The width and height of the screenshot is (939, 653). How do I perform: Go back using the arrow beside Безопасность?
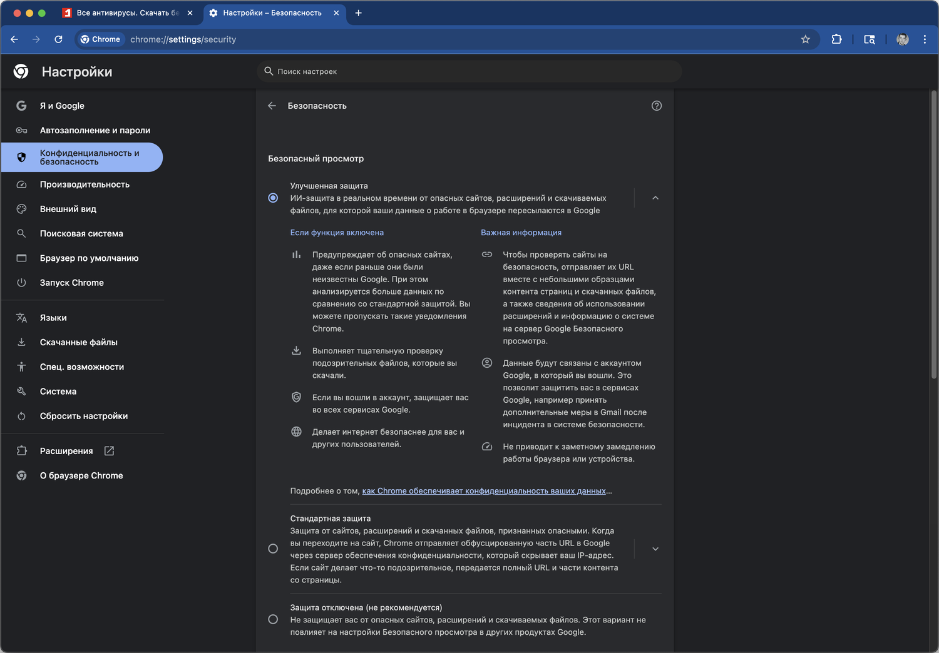coord(272,106)
